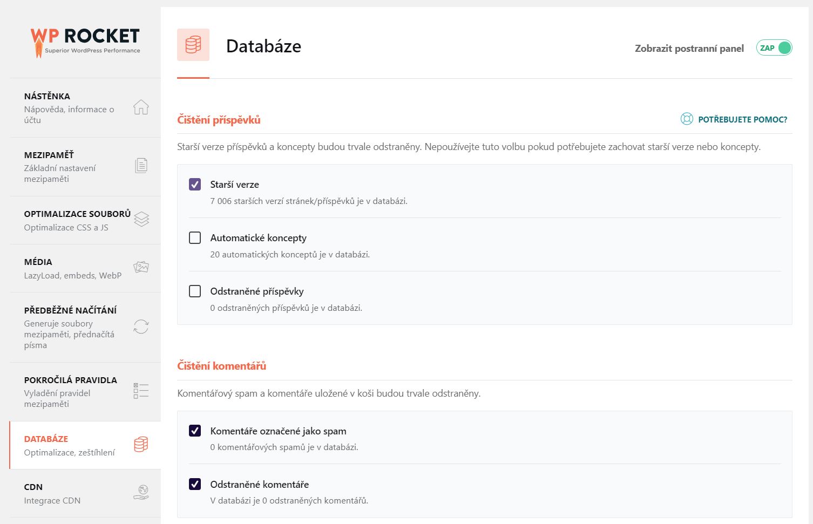This screenshot has height=524, width=813.
Task: Click the lifebuoy help icon
Action: (x=687, y=119)
